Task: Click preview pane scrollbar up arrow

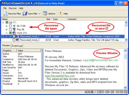Action: [125, 50]
